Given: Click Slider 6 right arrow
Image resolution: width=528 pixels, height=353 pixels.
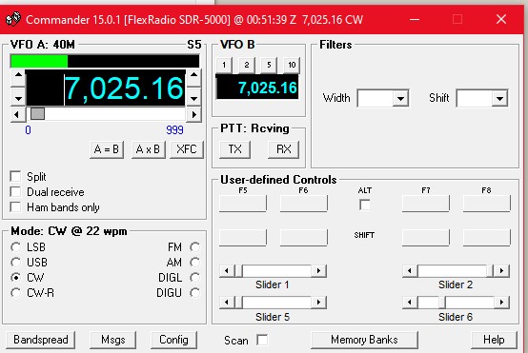Looking at the screenshot, I should tap(501, 303).
